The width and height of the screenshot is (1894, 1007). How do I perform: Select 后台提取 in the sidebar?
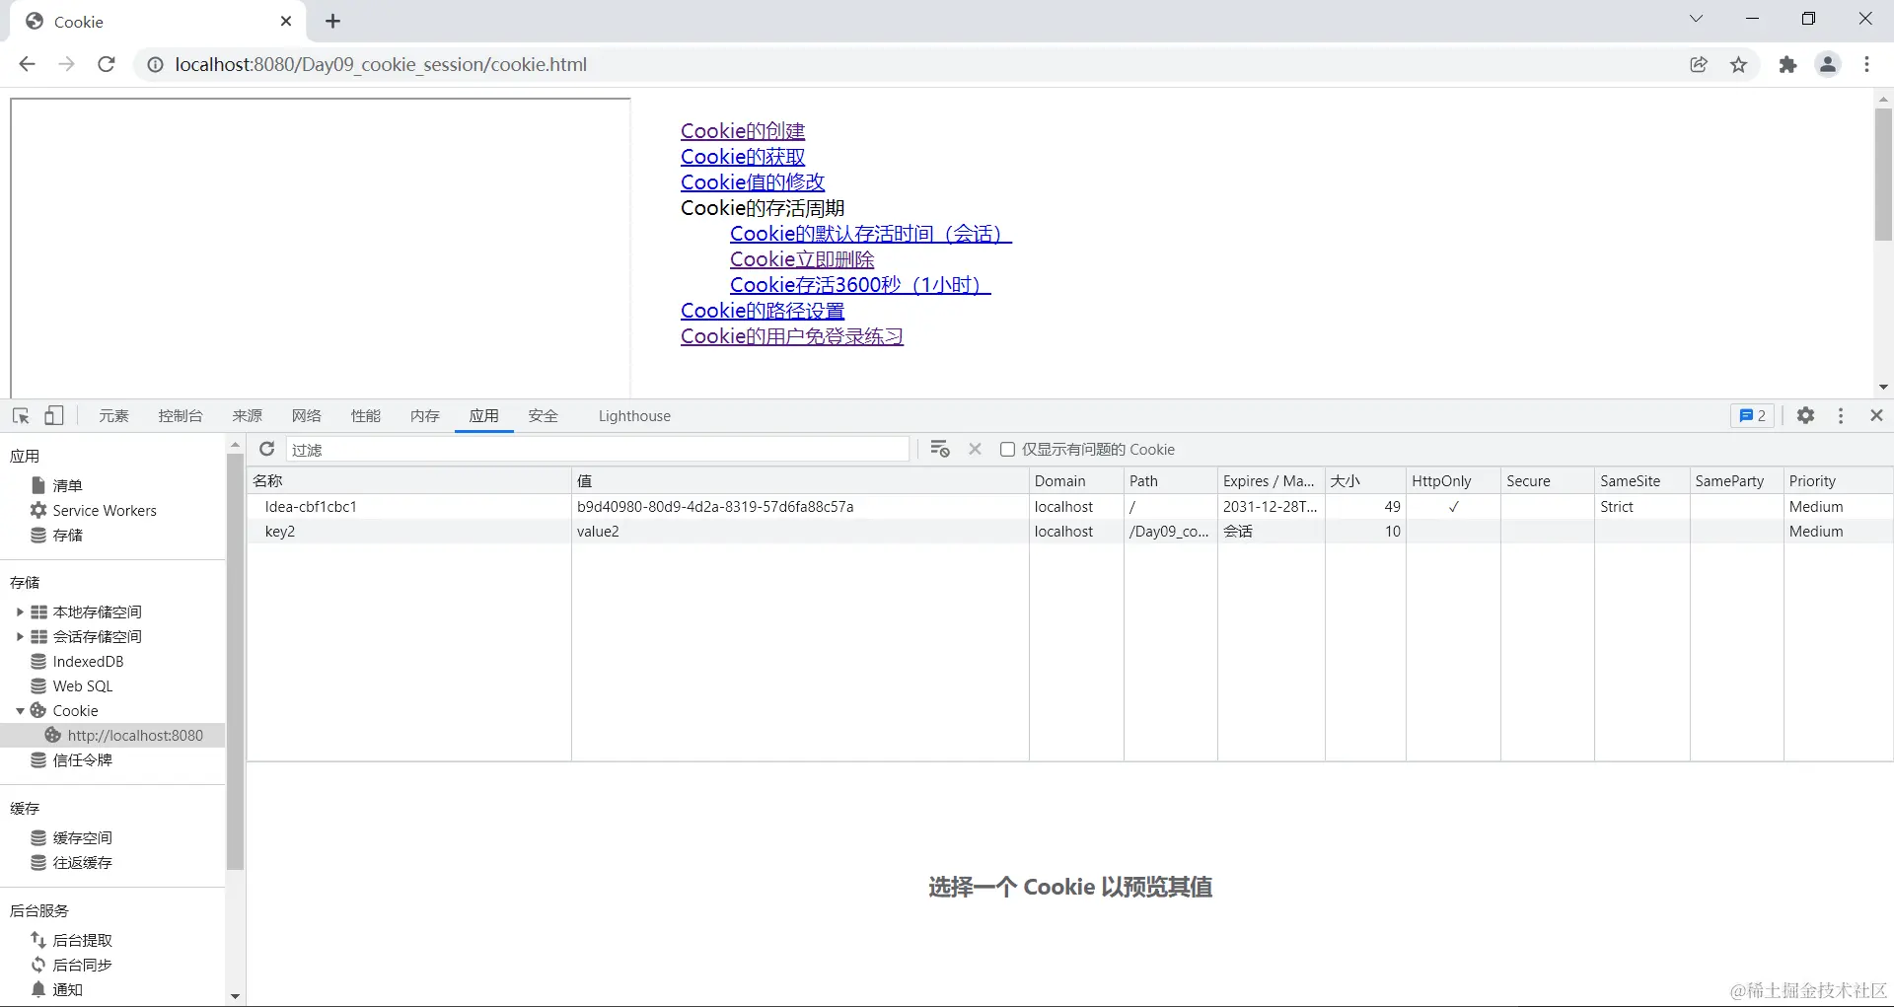coord(83,940)
